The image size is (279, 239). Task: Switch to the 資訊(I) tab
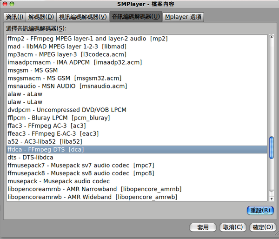tap(15, 17)
